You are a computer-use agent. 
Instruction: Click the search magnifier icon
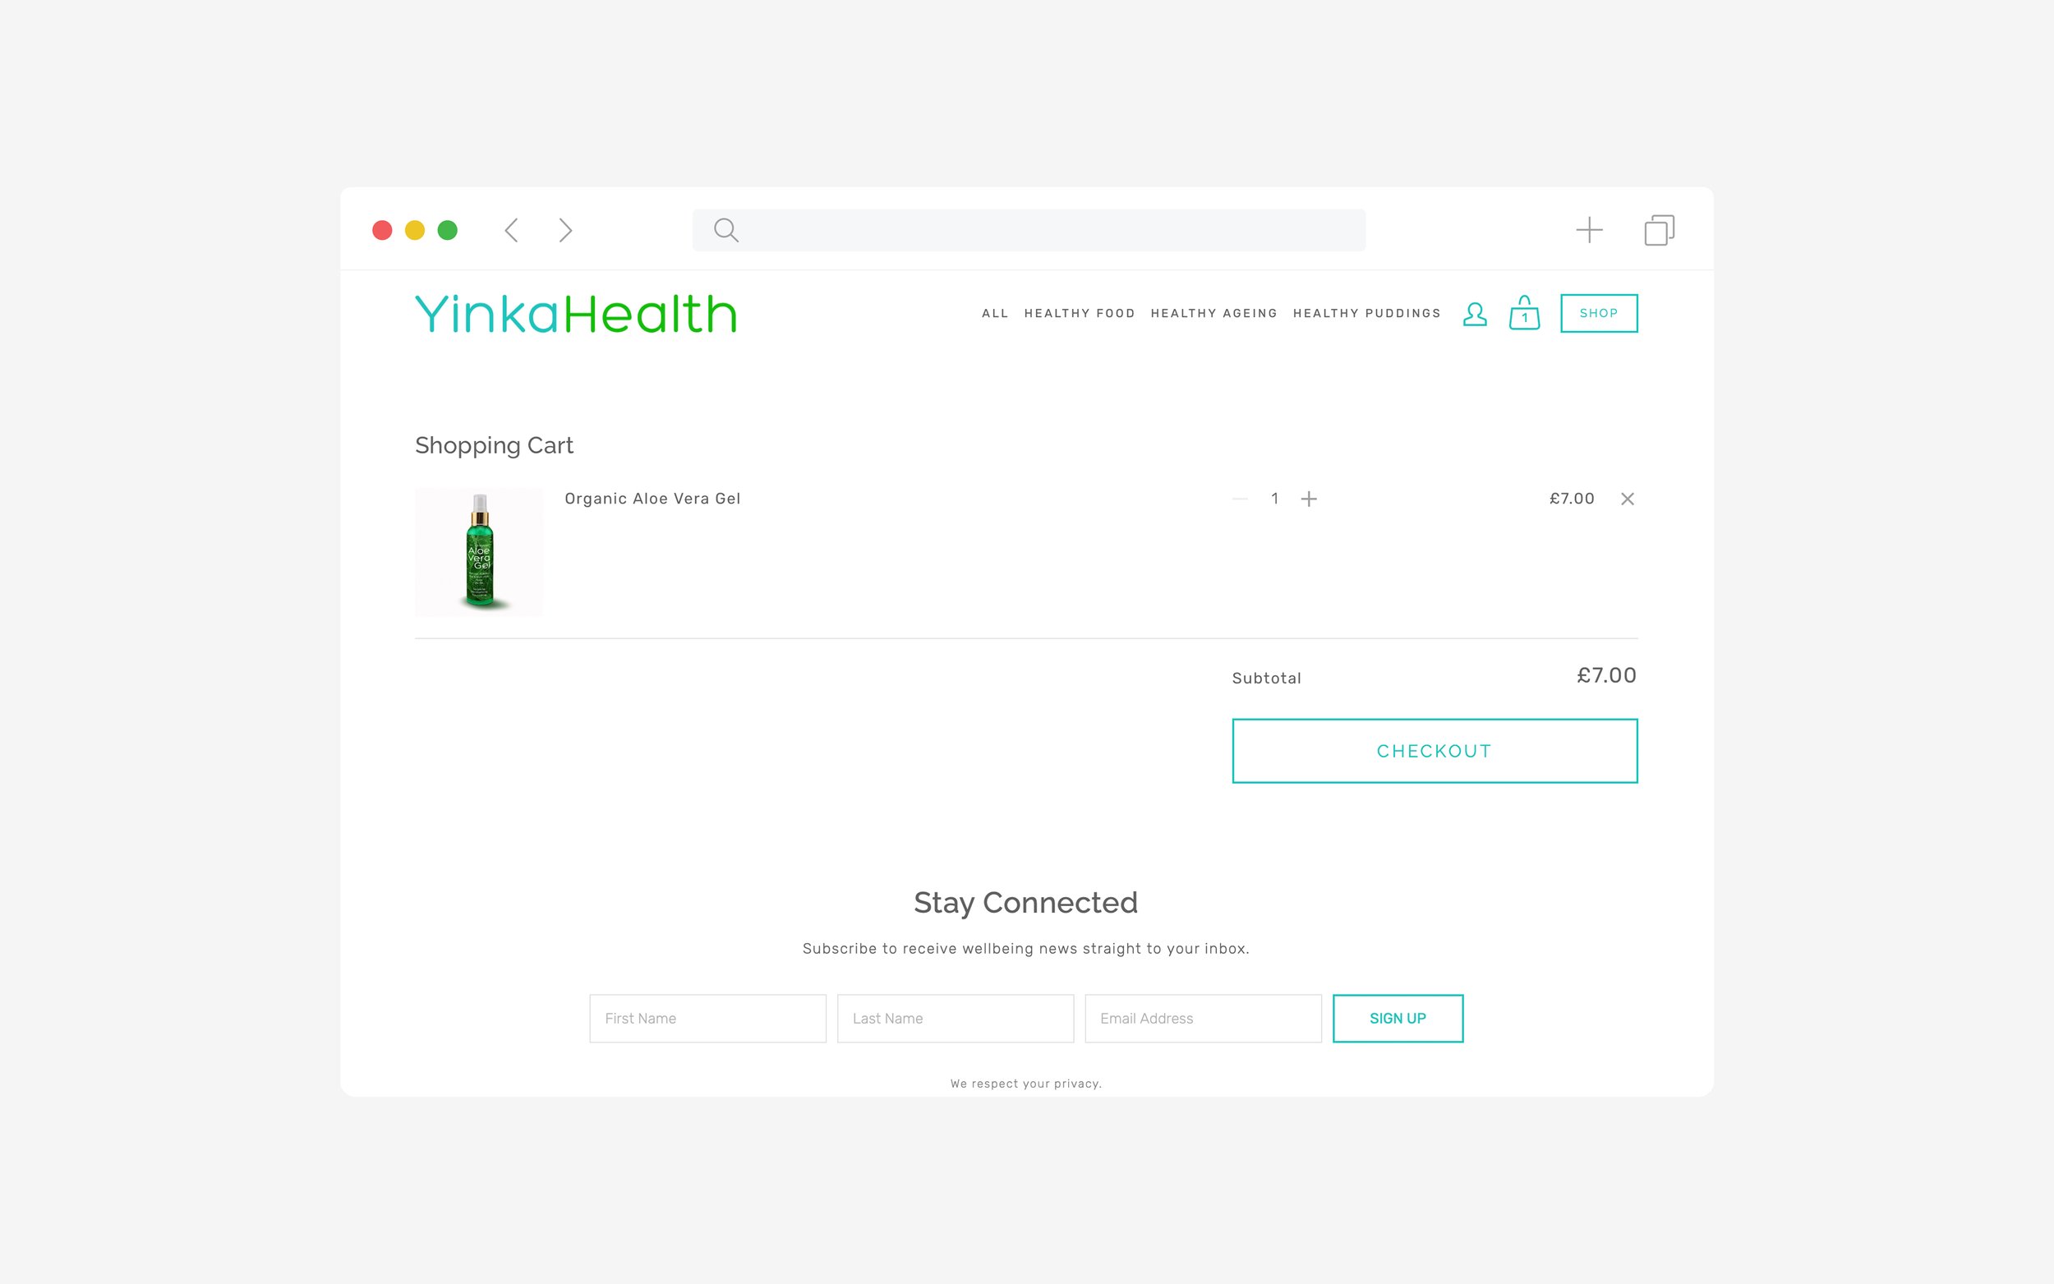point(725,229)
